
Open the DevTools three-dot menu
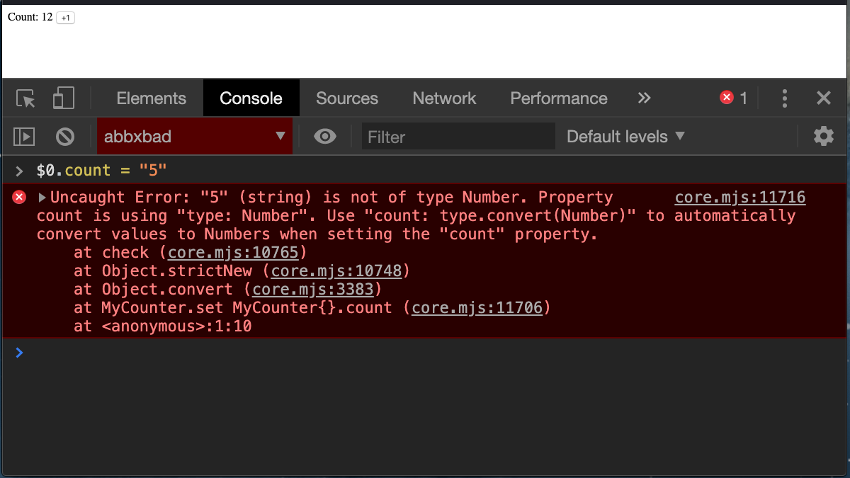[x=785, y=98]
